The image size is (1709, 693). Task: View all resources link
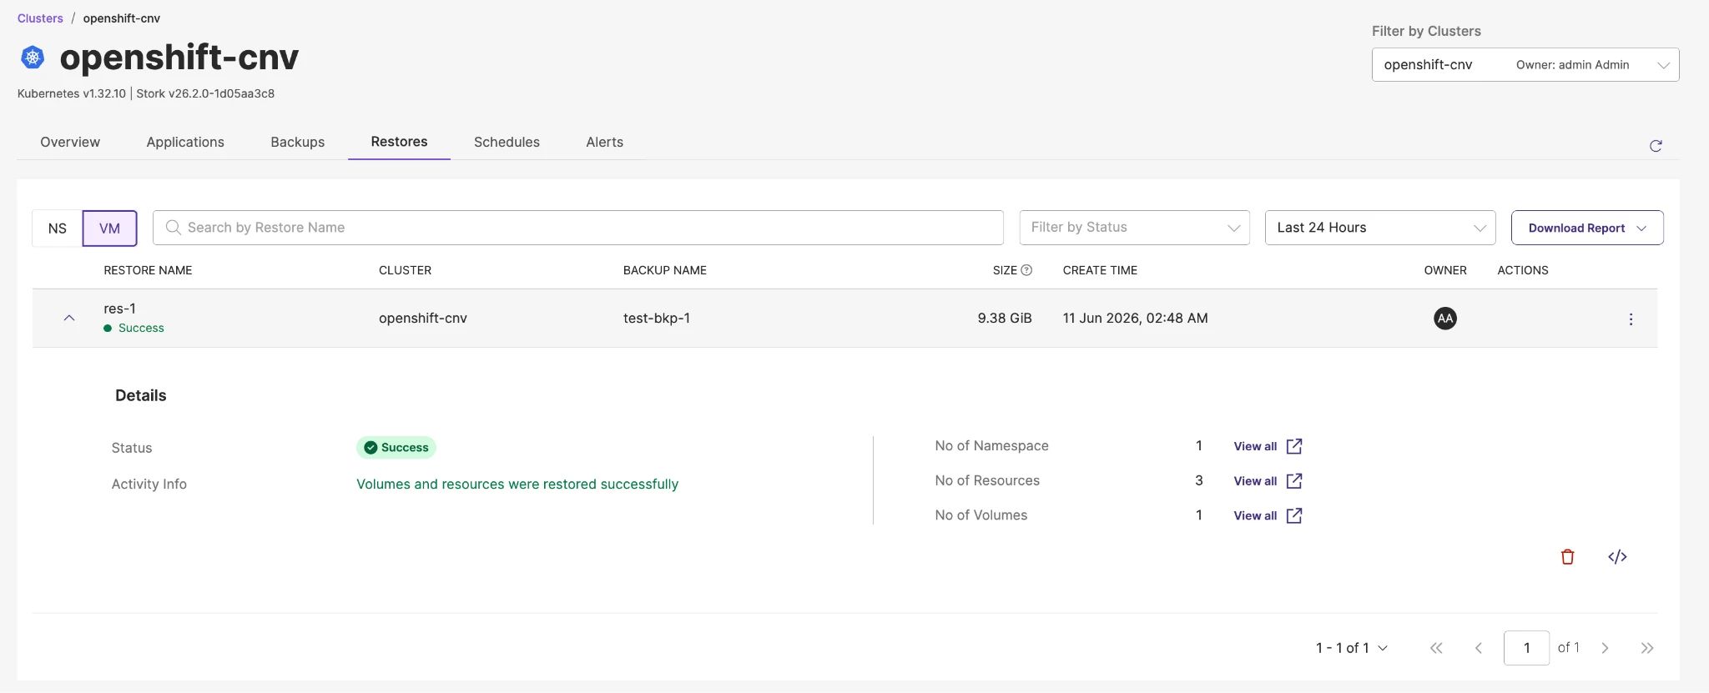(1255, 481)
